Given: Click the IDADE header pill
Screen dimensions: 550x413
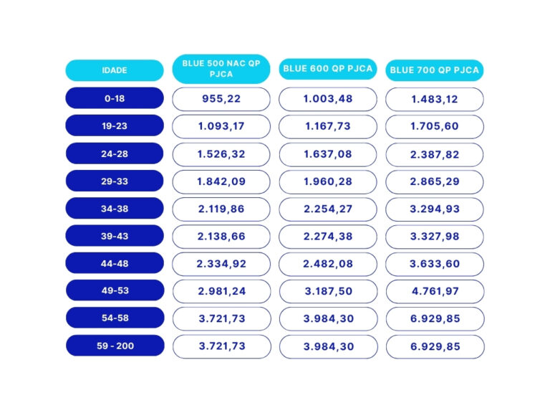Looking at the screenshot, I should pyautogui.click(x=115, y=70).
